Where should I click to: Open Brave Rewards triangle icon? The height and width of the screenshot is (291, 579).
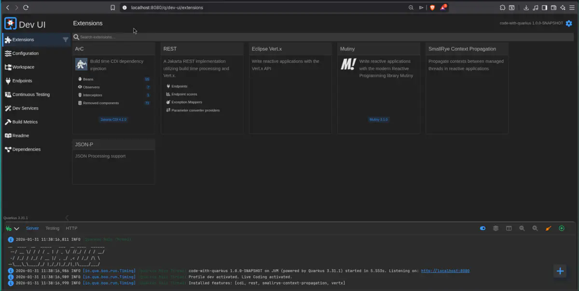[x=443, y=8]
